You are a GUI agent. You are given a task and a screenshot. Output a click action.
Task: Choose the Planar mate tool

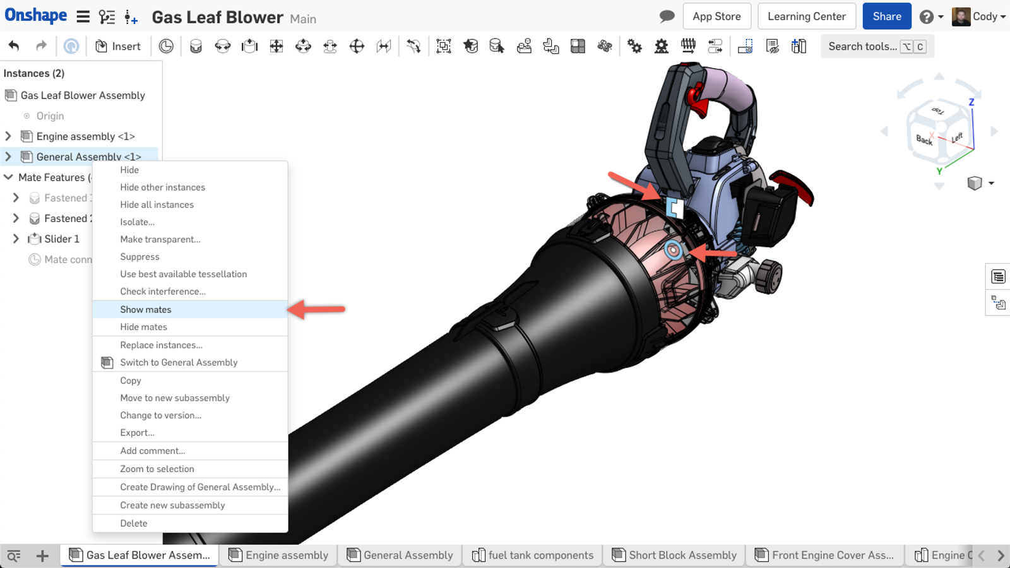pos(276,46)
